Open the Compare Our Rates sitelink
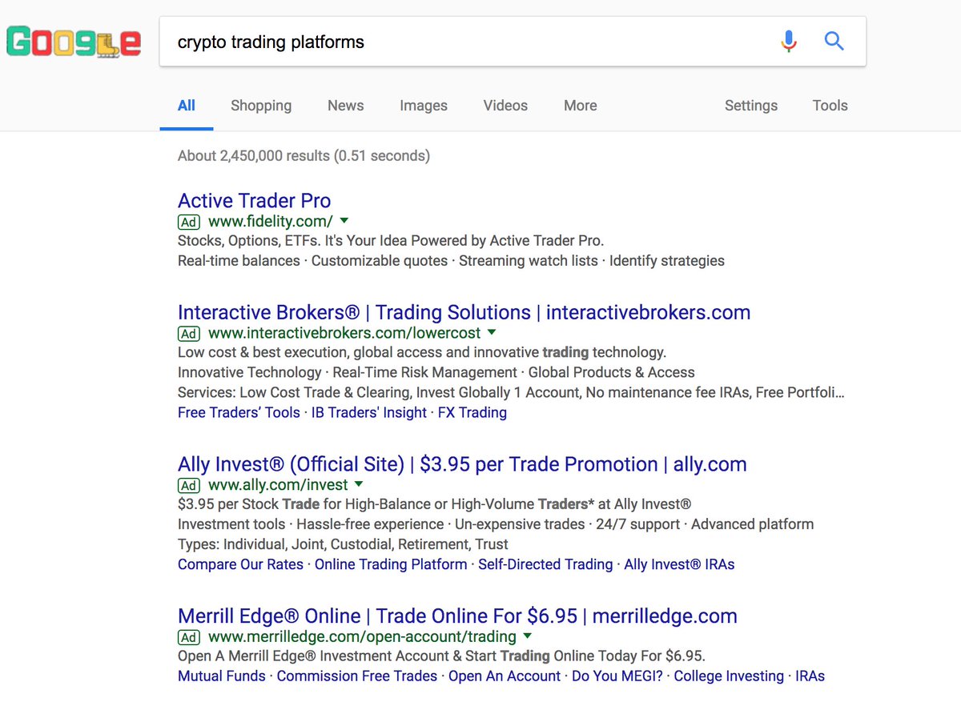961x710 pixels. click(x=240, y=565)
